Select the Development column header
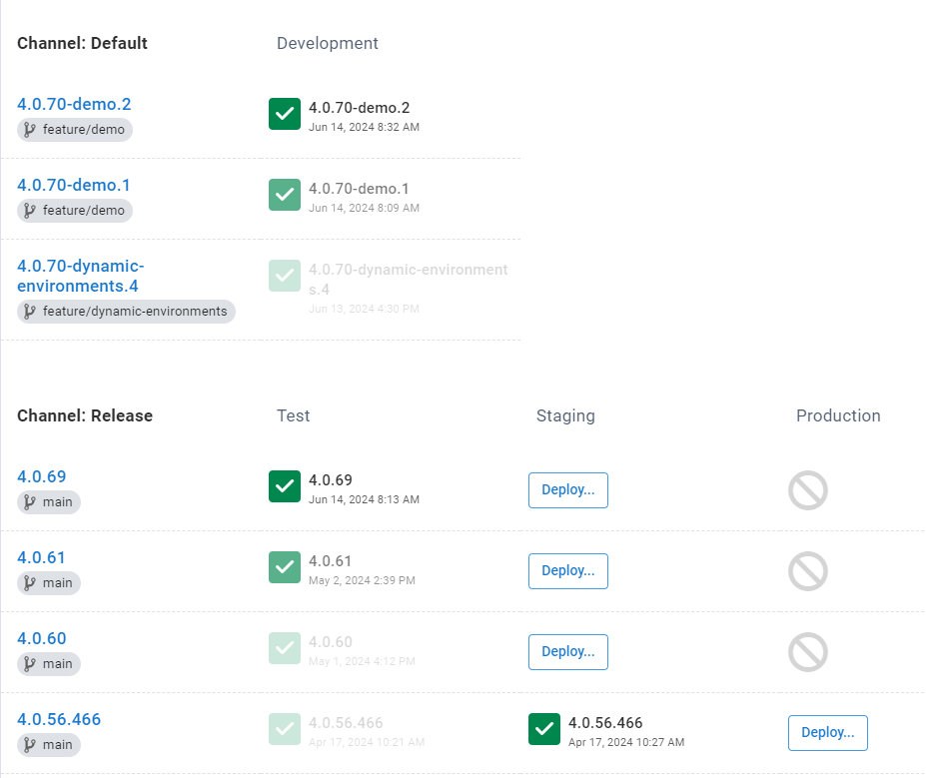 [327, 43]
